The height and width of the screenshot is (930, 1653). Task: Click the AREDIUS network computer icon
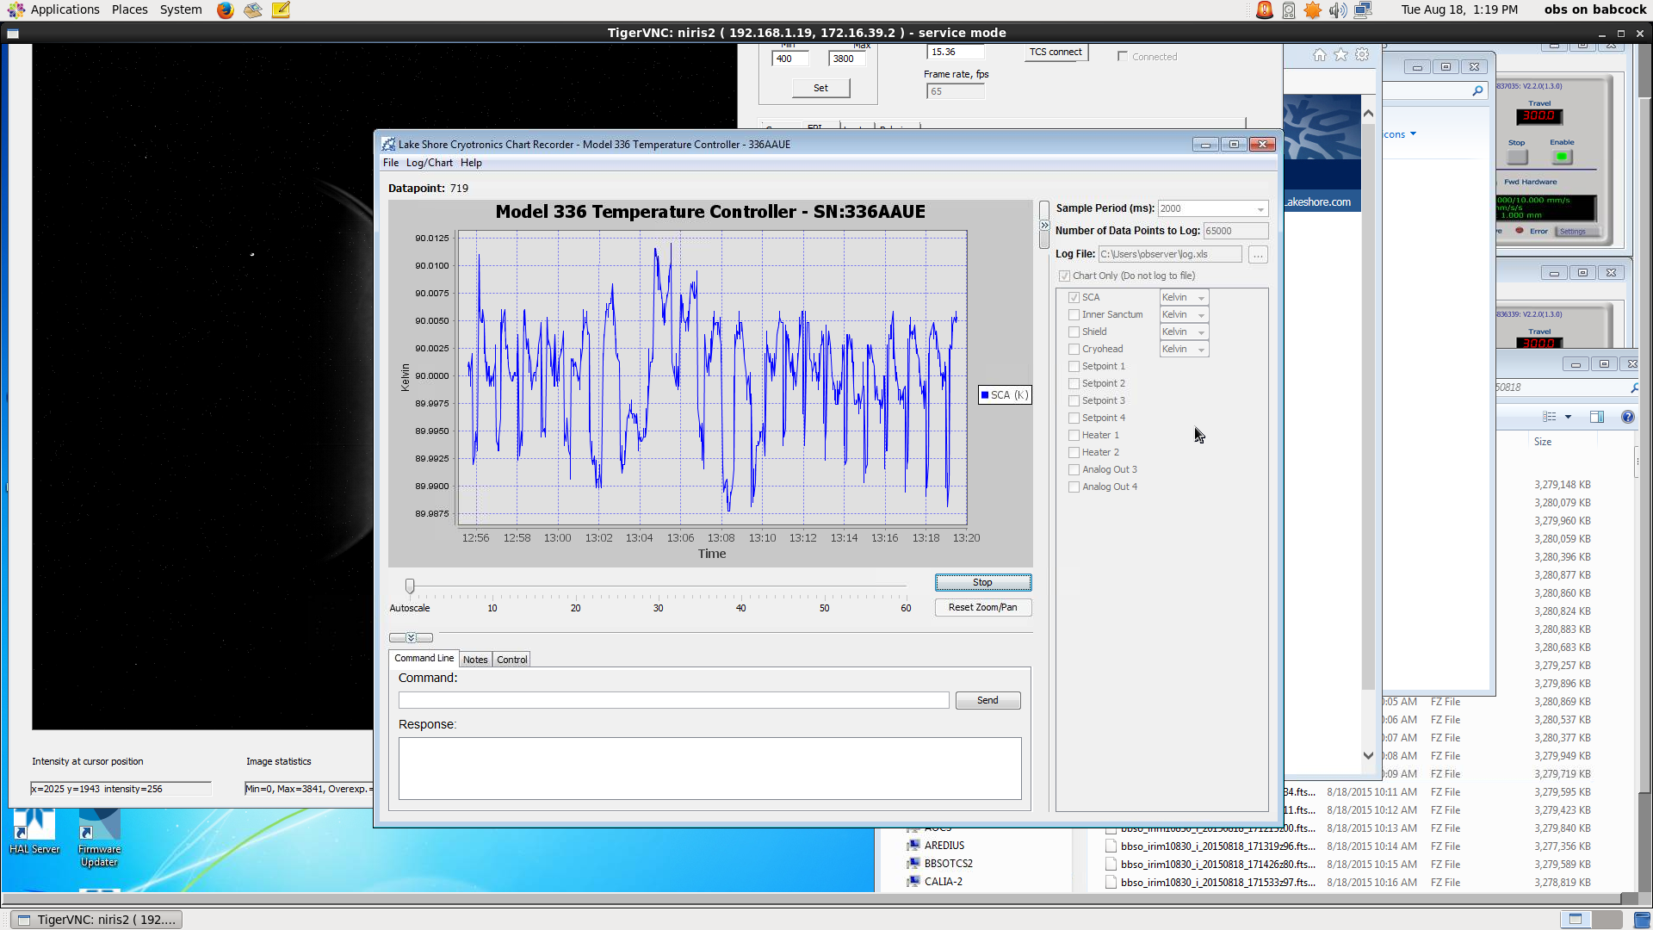click(x=913, y=846)
